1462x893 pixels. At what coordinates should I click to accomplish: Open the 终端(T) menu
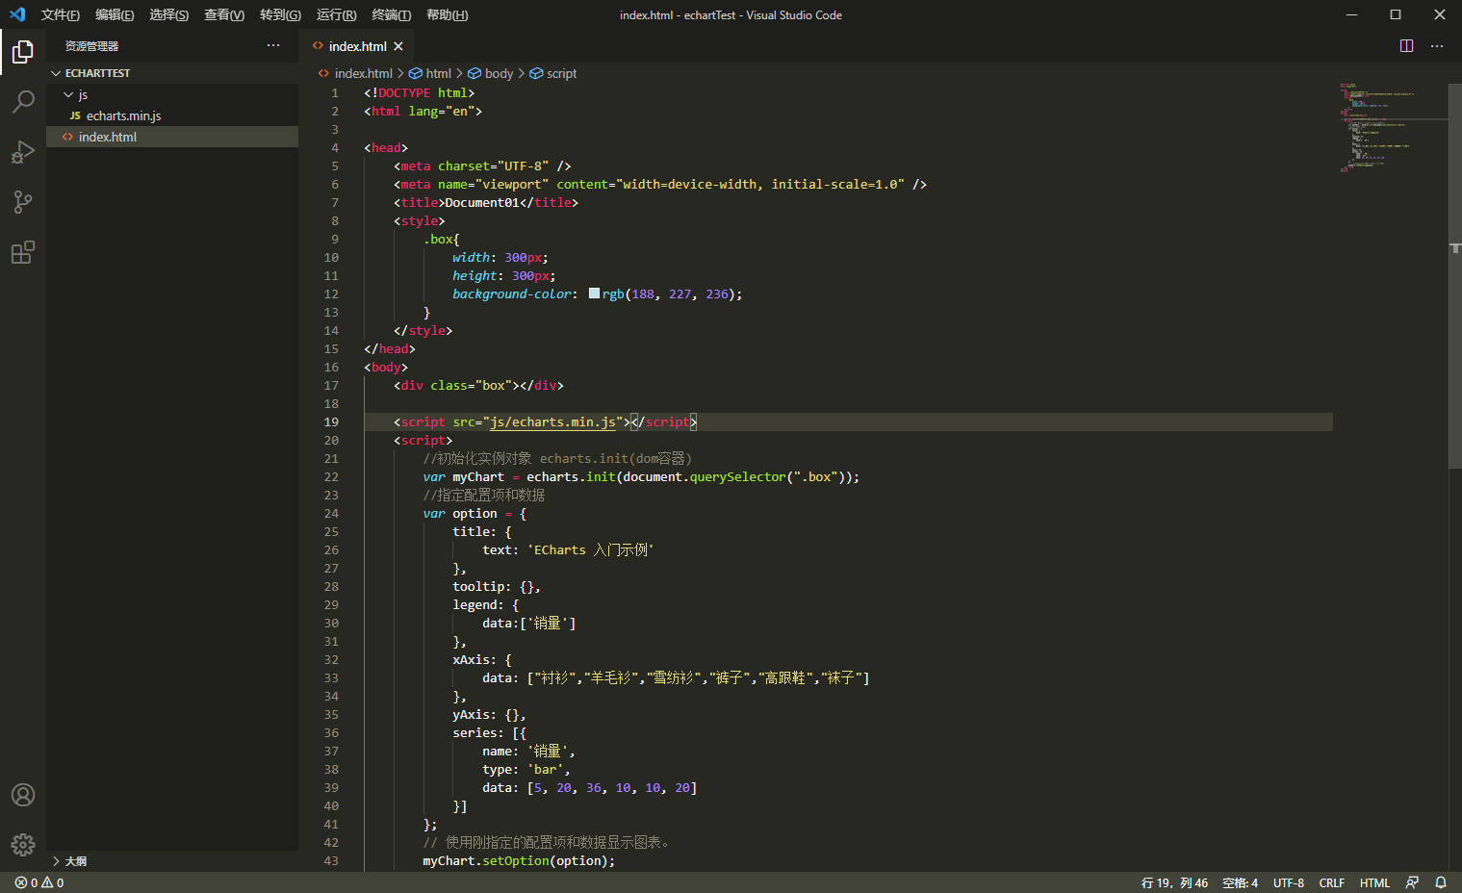point(391,14)
